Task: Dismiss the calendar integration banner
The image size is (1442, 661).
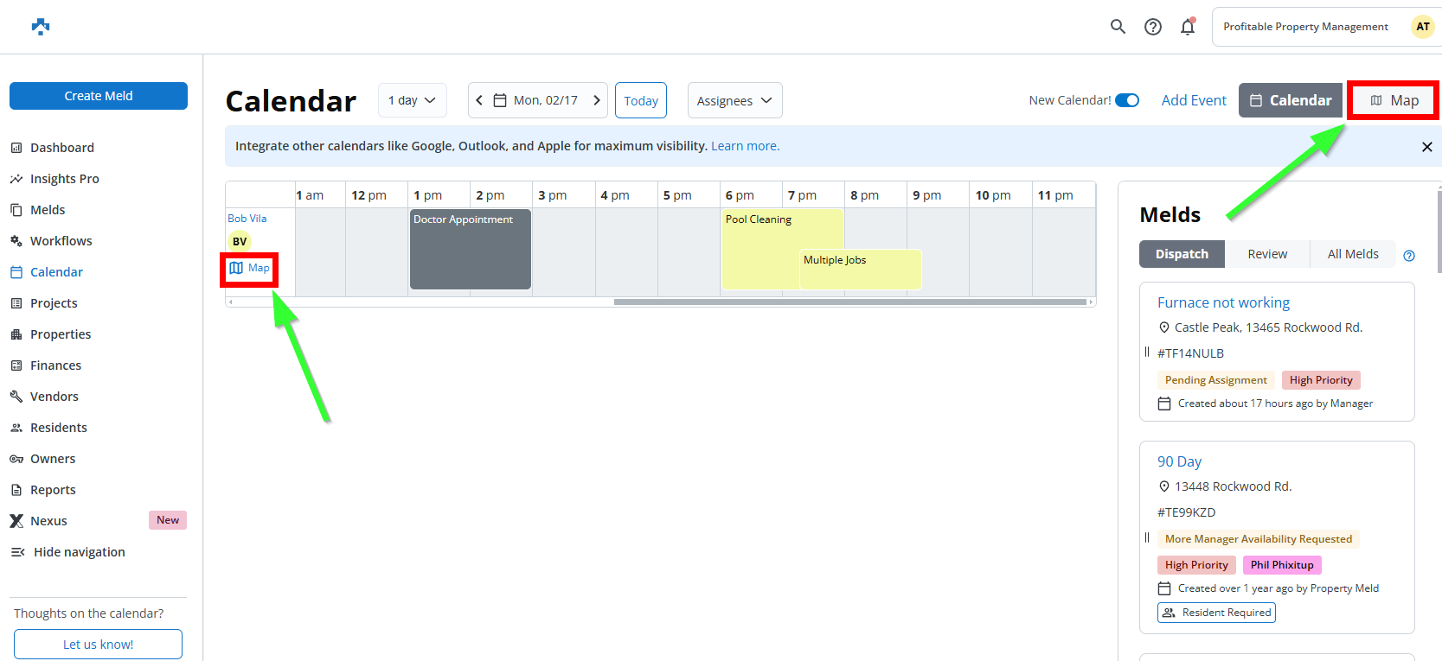Action: (x=1426, y=147)
